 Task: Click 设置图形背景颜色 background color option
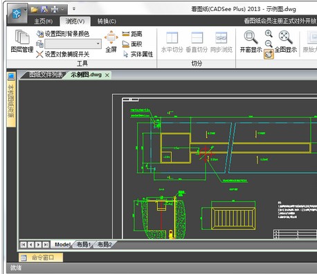[x=63, y=34]
